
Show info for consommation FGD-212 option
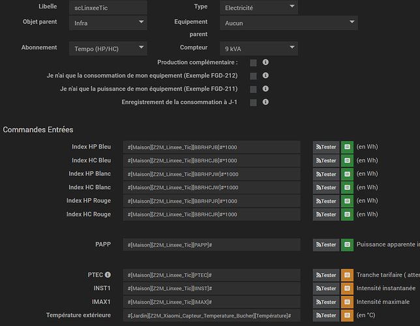(x=265, y=76)
